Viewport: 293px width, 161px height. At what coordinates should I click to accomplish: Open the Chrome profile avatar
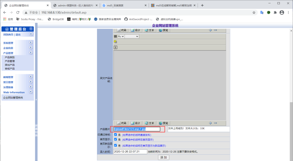pyautogui.click(x=282, y=13)
